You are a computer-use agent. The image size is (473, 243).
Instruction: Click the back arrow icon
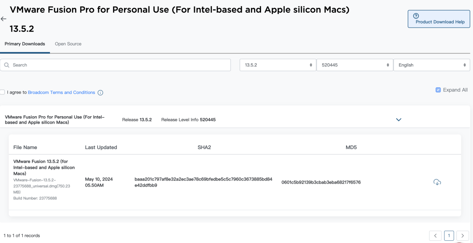tap(4, 19)
